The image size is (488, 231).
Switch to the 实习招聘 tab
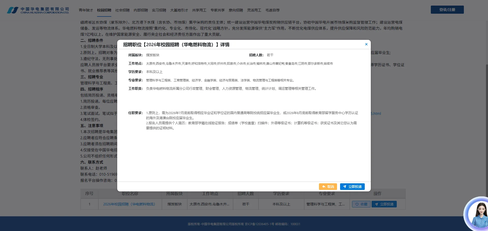[x=159, y=10]
